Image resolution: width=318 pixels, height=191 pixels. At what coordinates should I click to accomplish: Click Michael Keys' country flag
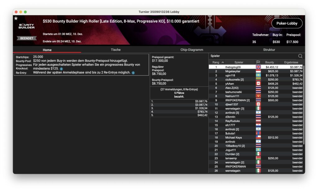pyautogui.click(x=258, y=138)
